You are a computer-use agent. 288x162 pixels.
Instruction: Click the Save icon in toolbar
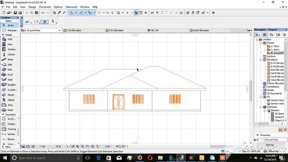[15, 13]
